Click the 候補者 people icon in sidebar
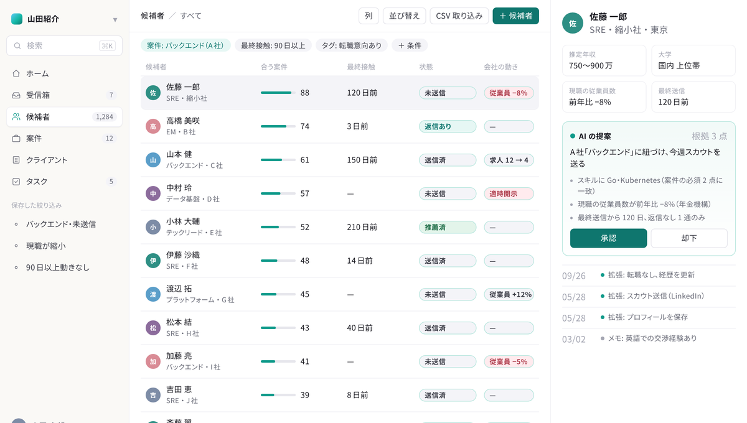Screen dimensions: 747x423 [16, 117]
